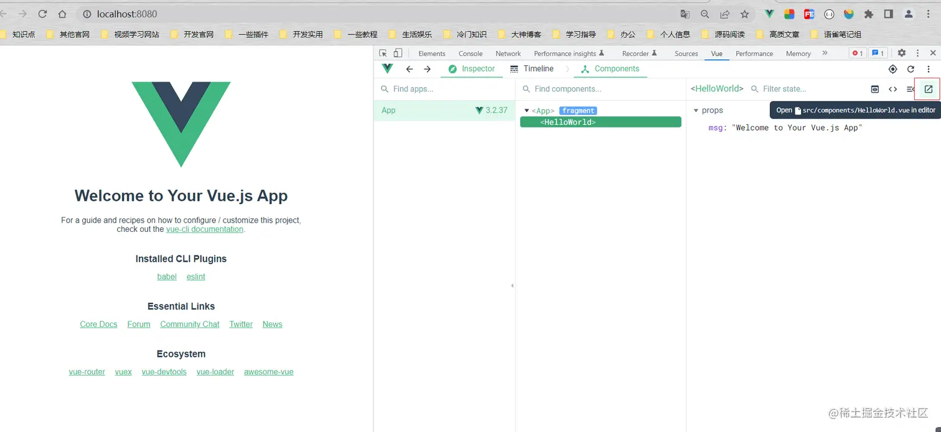Click the inspect DOM code brackets icon
The width and height of the screenshot is (941, 432).
point(892,89)
